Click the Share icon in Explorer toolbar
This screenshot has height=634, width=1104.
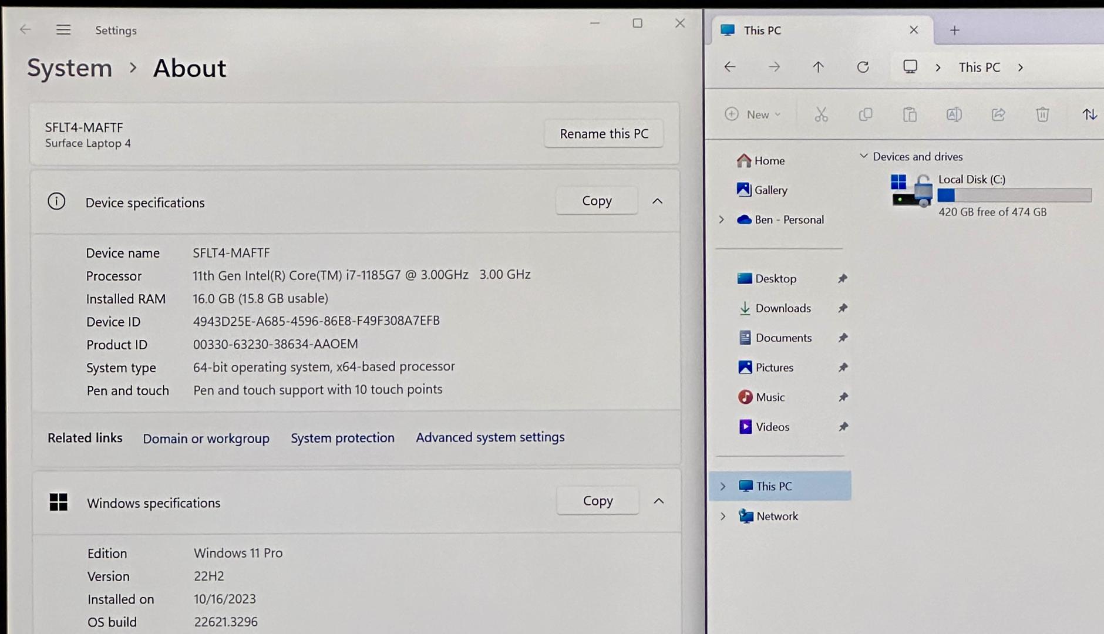pos(998,114)
